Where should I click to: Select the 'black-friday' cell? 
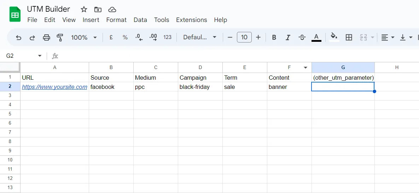200,87
